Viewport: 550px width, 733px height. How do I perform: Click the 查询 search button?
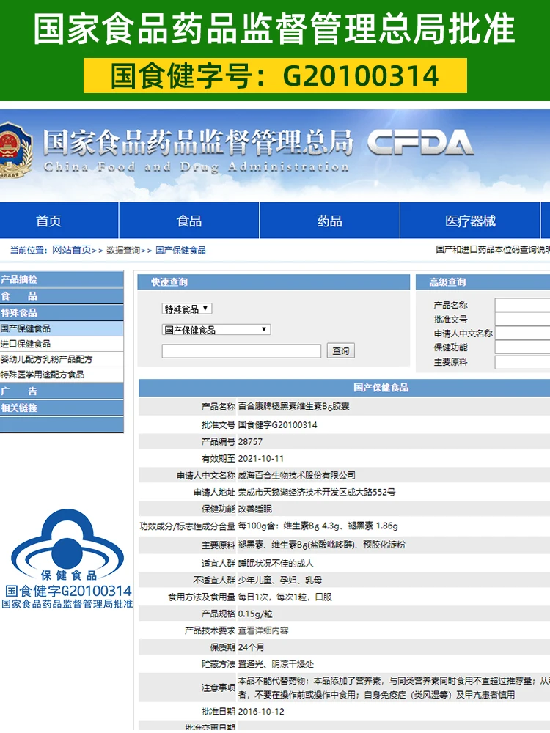point(340,350)
